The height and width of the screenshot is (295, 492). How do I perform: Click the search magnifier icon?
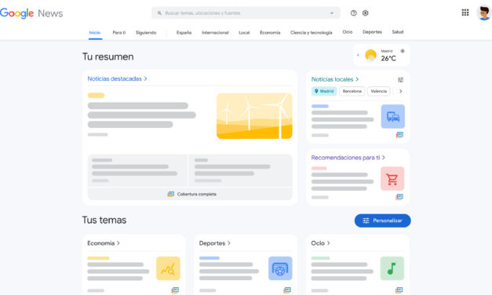pyautogui.click(x=159, y=13)
